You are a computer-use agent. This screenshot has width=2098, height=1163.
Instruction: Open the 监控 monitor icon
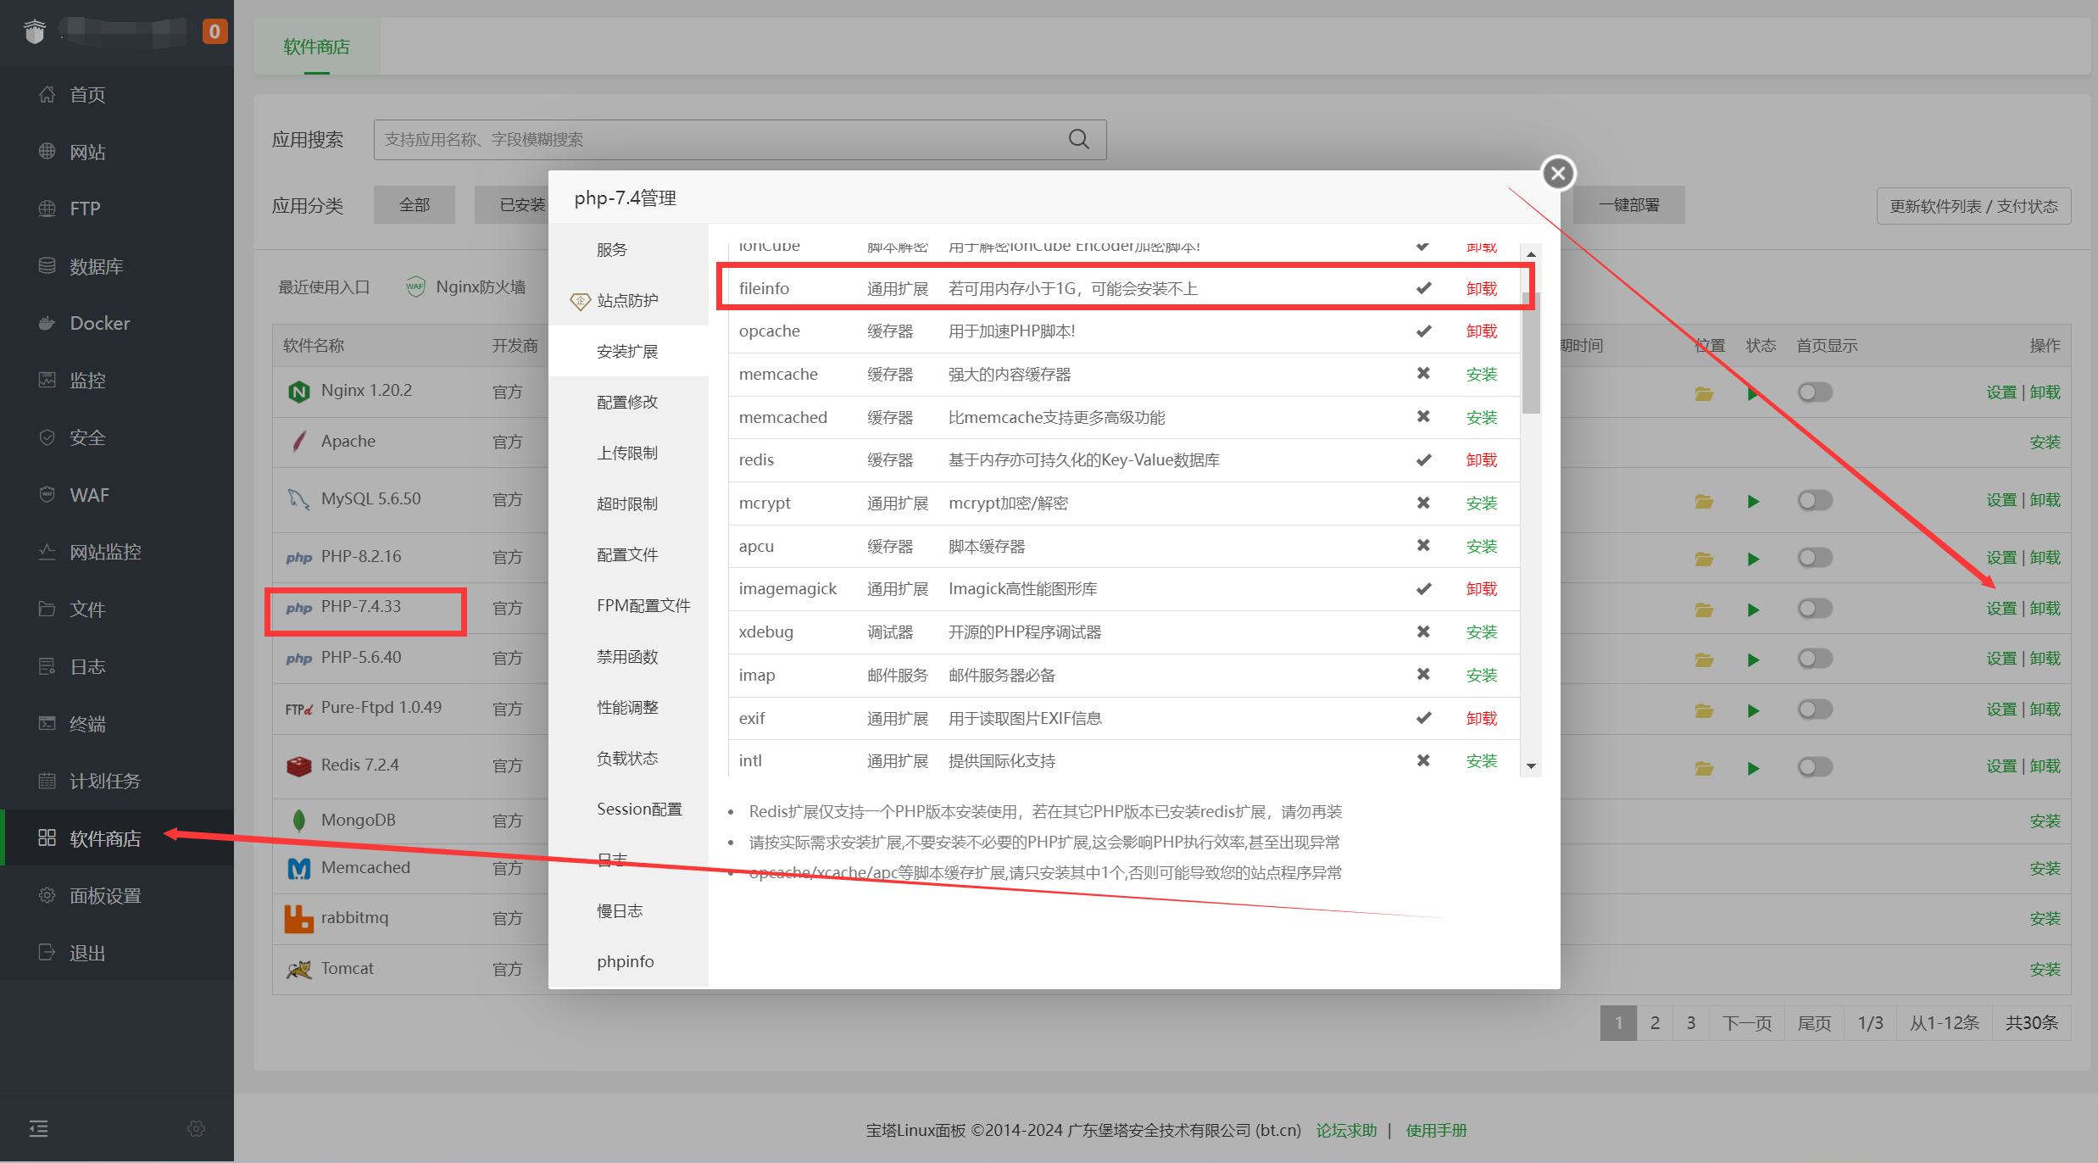[x=47, y=380]
